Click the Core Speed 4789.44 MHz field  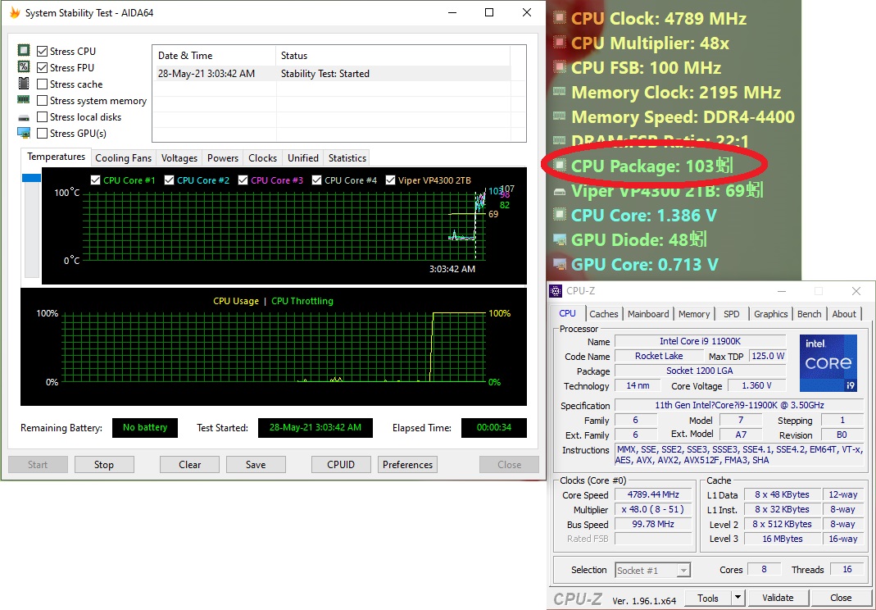653,494
